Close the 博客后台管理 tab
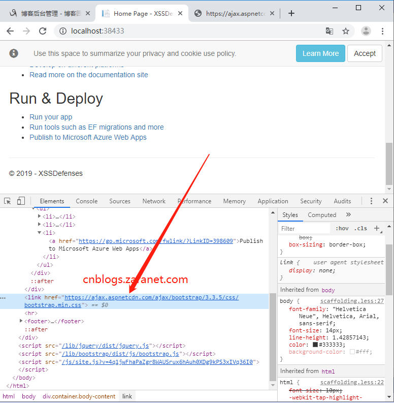 88,13
